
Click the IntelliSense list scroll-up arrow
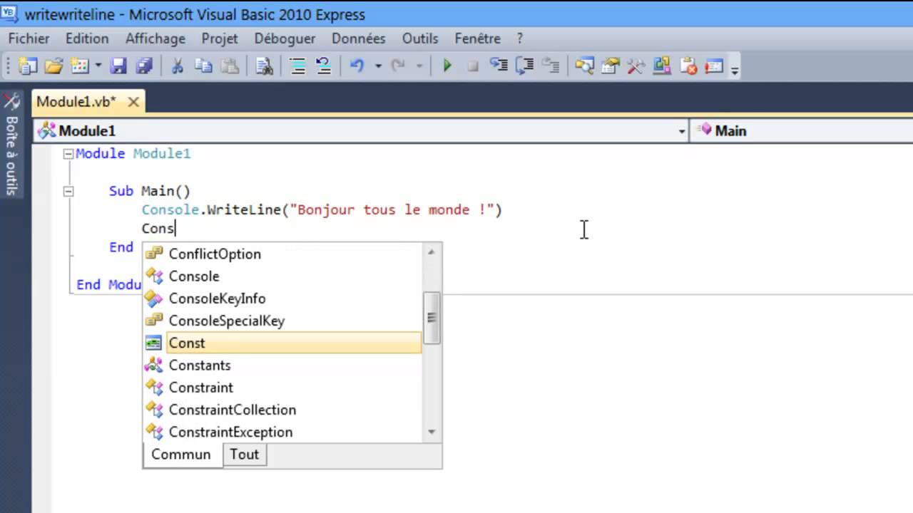(x=432, y=252)
